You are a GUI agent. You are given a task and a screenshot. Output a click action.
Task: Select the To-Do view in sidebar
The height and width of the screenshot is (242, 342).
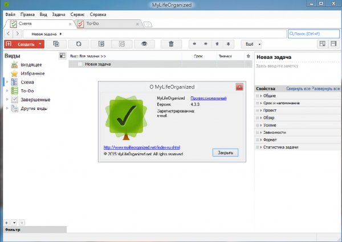(x=27, y=91)
